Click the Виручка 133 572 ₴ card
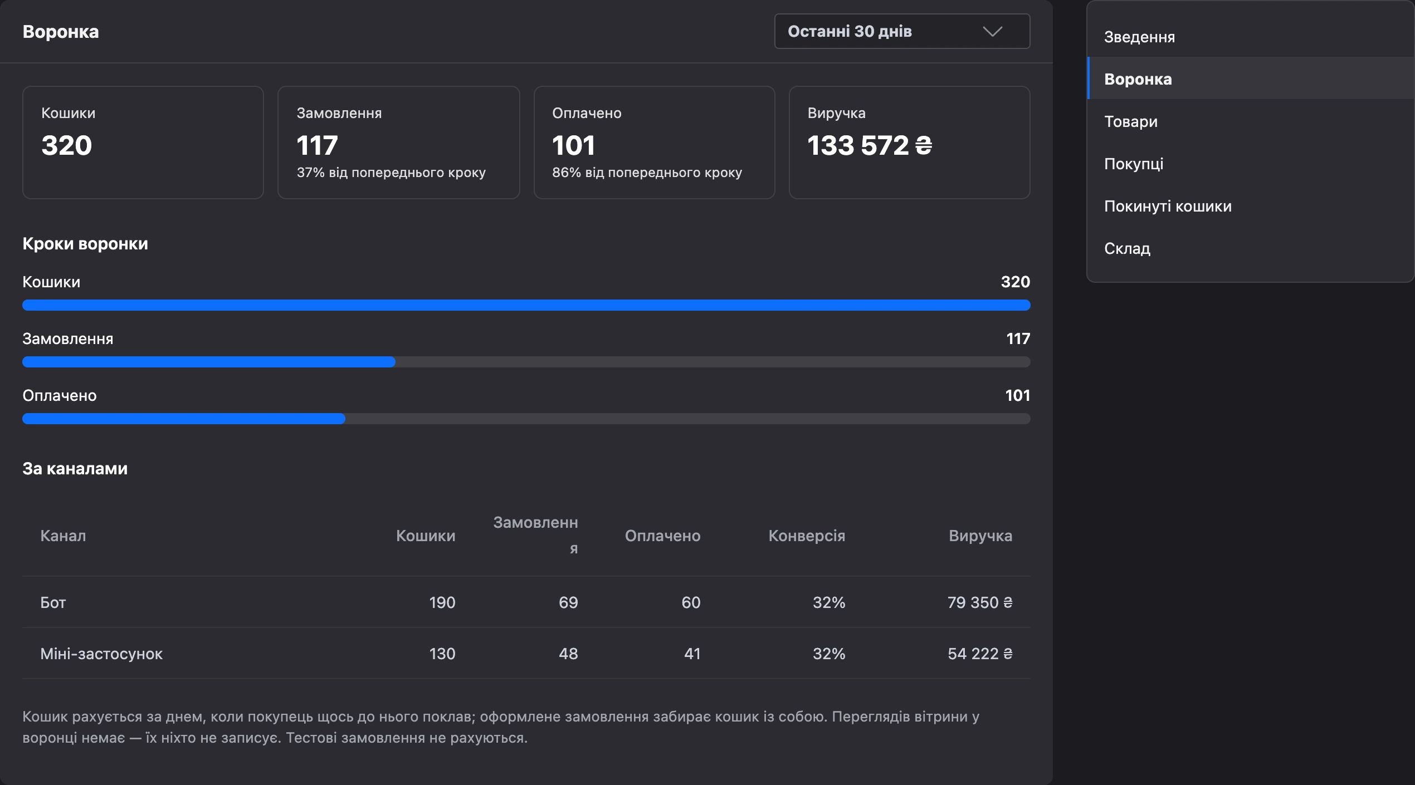Image resolution: width=1415 pixels, height=785 pixels. click(x=909, y=143)
